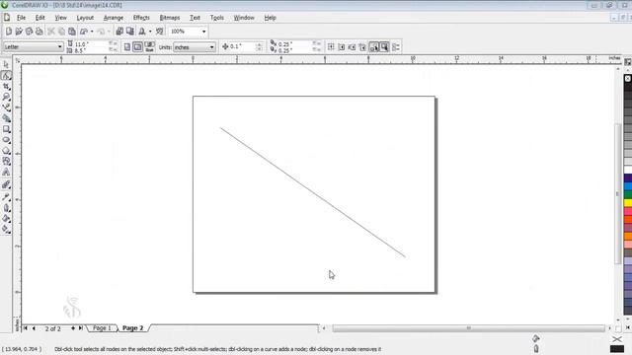Select the Text tool

[6, 173]
